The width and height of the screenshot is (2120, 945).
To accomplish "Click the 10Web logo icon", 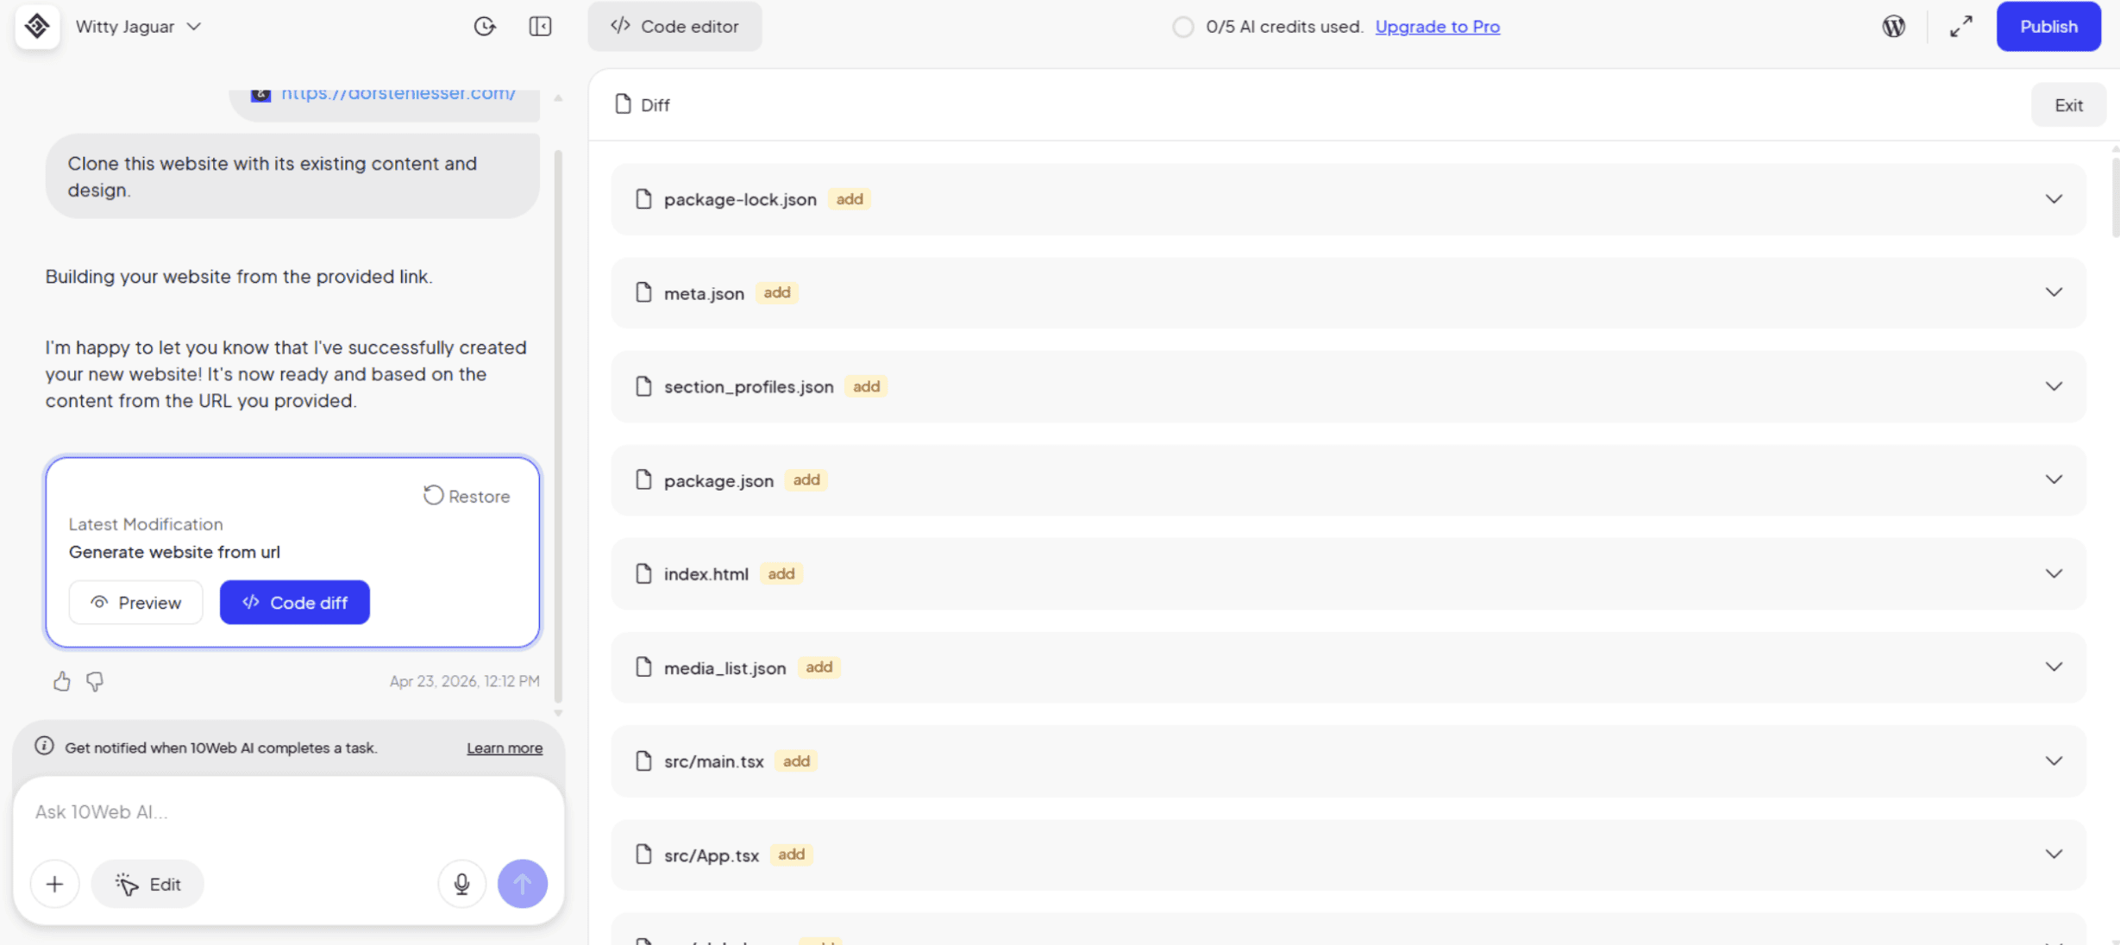I will [x=37, y=27].
